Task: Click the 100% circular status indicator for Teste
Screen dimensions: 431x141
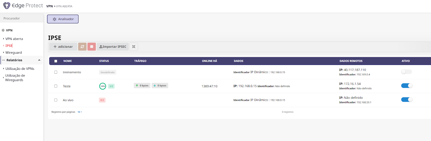Action: coord(103,86)
